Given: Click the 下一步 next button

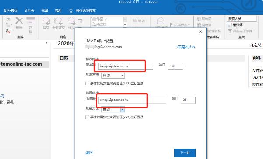Looking at the screenshot, I should coord(185,152).
